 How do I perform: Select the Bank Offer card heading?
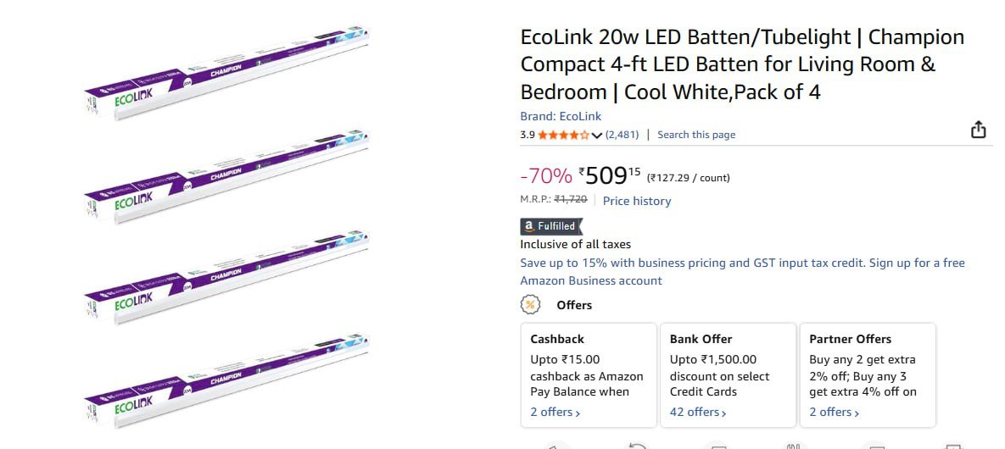(701, 339)
